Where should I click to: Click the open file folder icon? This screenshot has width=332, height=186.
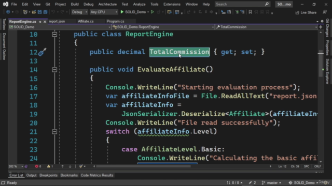(34, 12)
